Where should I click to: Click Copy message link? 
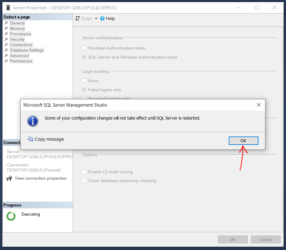49,139
